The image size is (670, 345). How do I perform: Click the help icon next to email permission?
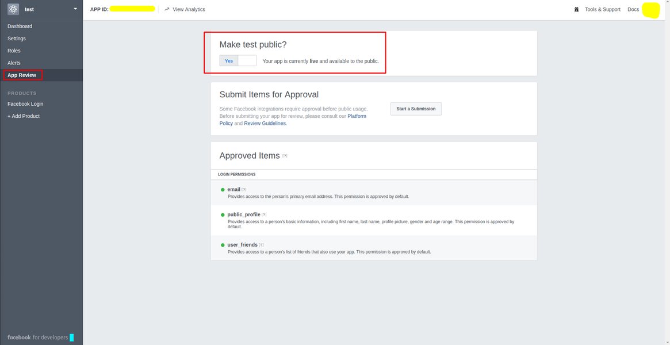coord(243,189)
